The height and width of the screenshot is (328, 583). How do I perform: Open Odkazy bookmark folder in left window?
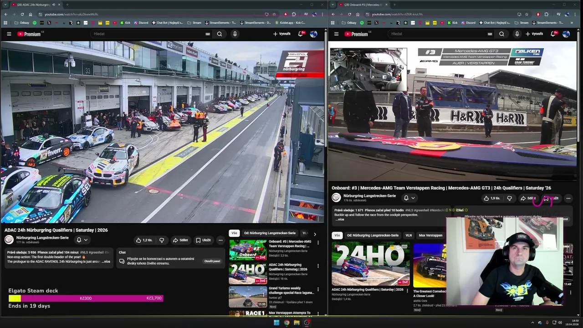[x=21, y=22]
